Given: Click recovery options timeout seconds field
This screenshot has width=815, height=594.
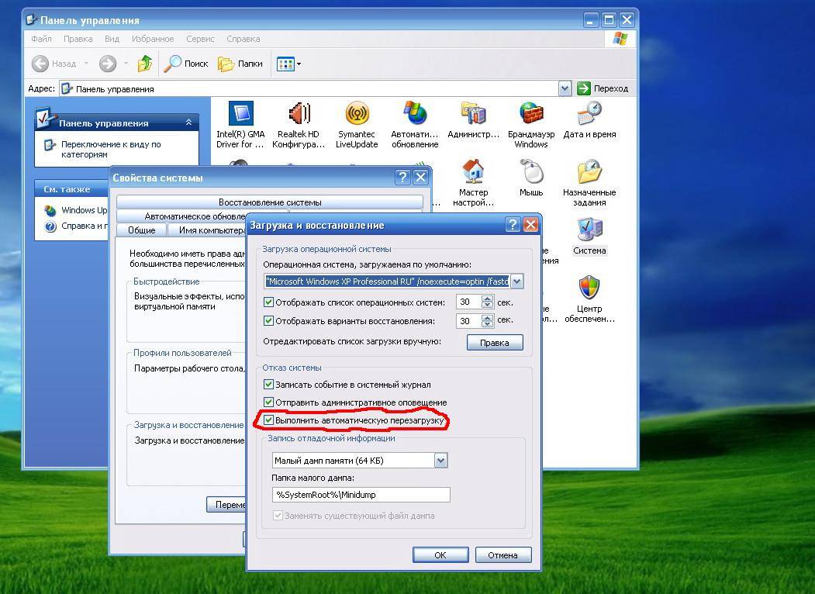Looking at the screenshot, I should tap(469, 320).
